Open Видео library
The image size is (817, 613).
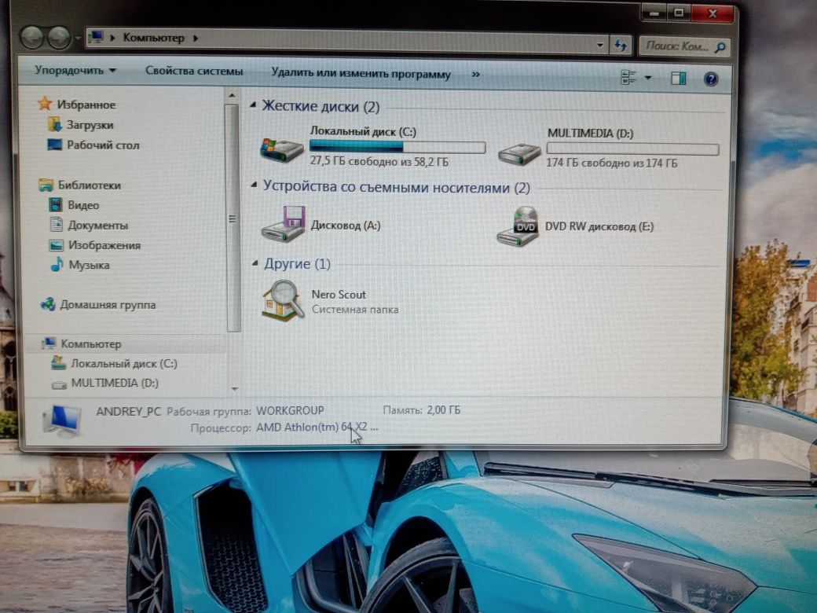pos(82,205)
